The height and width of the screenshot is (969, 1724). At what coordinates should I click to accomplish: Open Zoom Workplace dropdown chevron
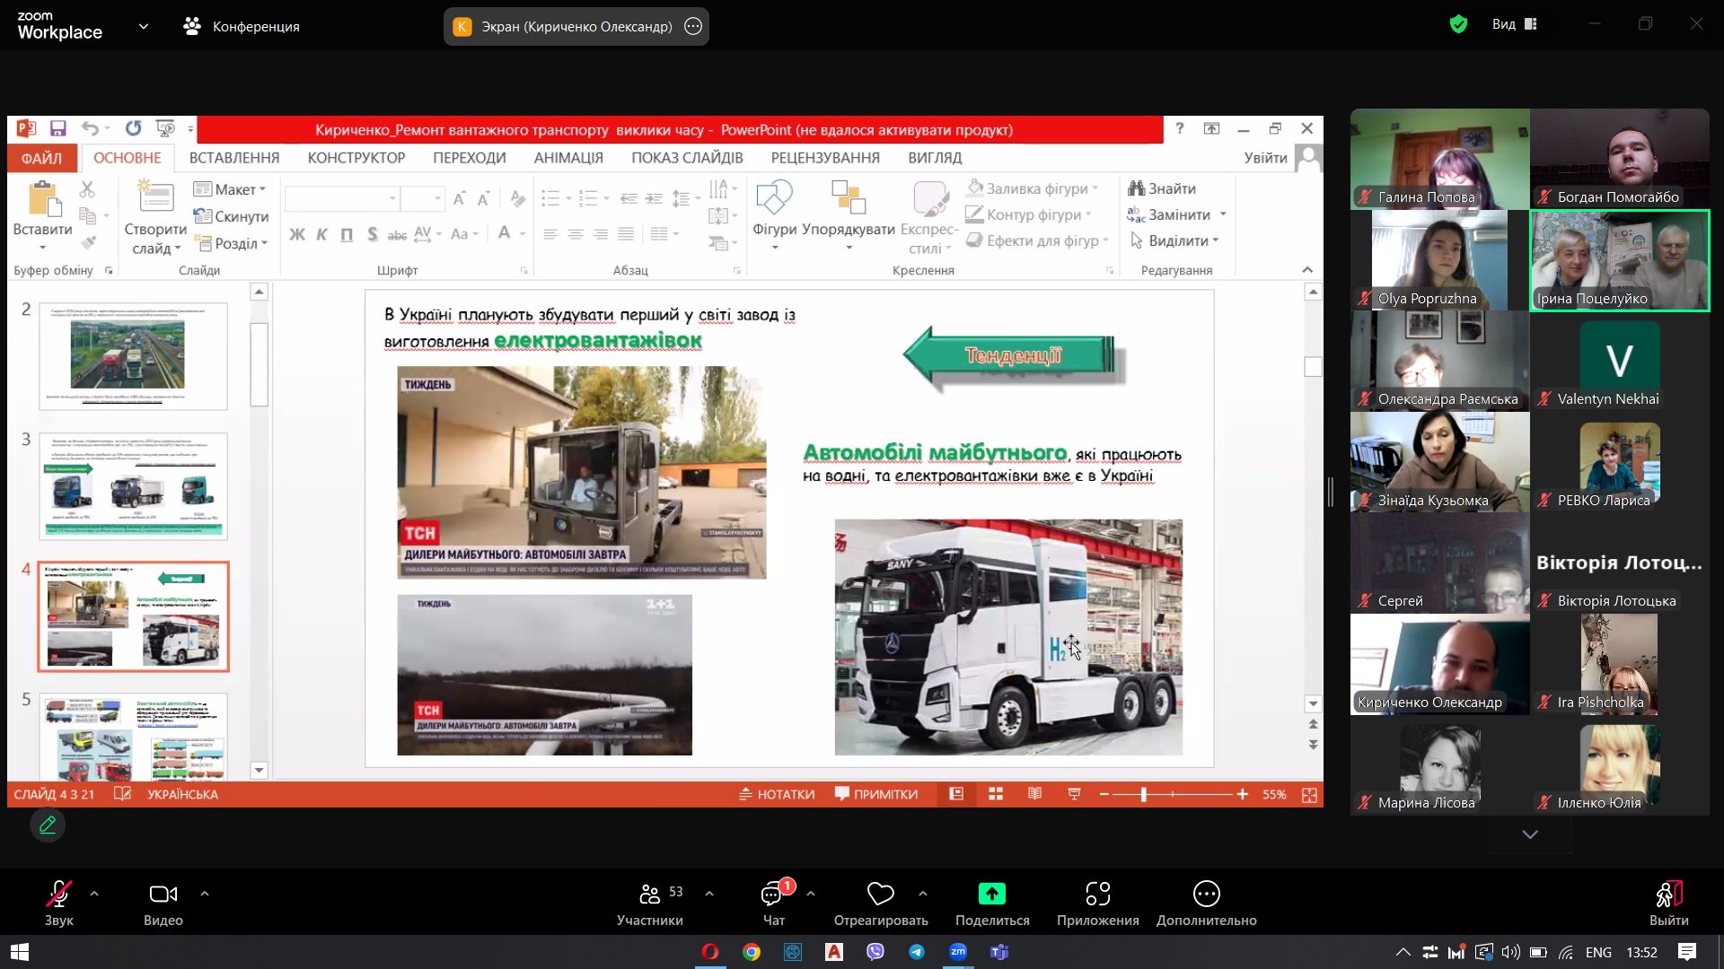144,27
